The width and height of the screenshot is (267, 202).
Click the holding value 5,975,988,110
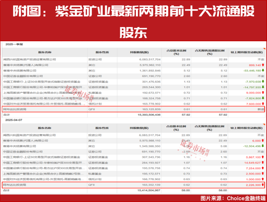tap(150, 140)
